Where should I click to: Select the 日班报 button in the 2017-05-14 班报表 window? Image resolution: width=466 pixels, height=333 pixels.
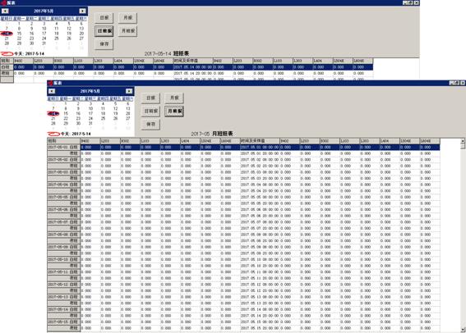104,31
